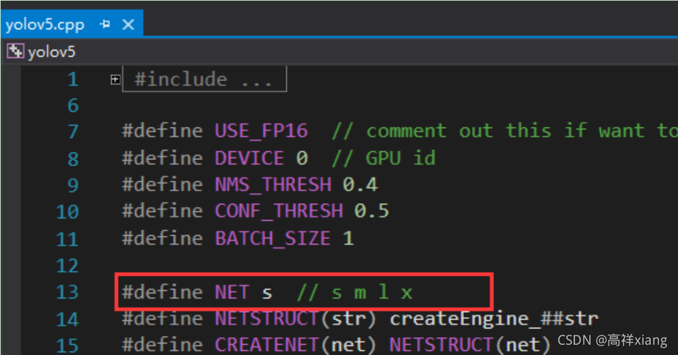The image size is (678, 355).
Task: Pin the yolov5.cpp tab
Action: click(x=105, y=25)
